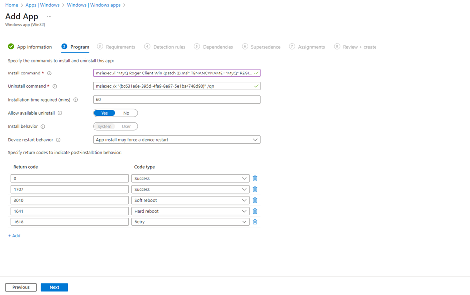Navigate to Home in the breadcrumb
This screenshot has width=470, height=295.
point(11,5)
